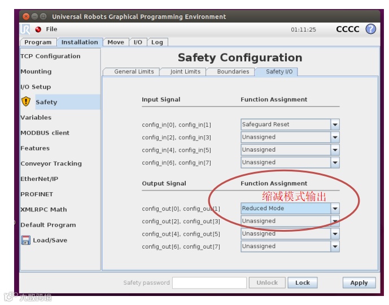389x305 pixels.
Task: Open the blue help question mark icon
Action: point(370,29)
